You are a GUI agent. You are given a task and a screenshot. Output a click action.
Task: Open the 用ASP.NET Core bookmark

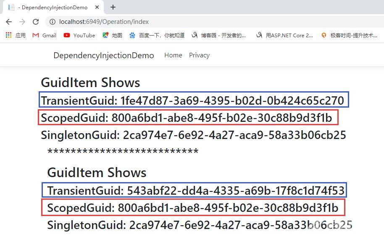point(284,35)
